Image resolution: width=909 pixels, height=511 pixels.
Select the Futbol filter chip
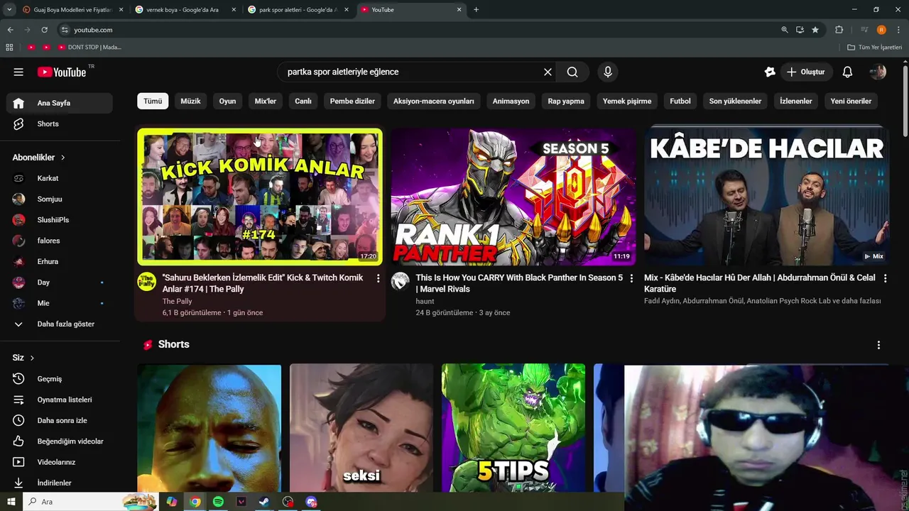(x=680, y=101)
